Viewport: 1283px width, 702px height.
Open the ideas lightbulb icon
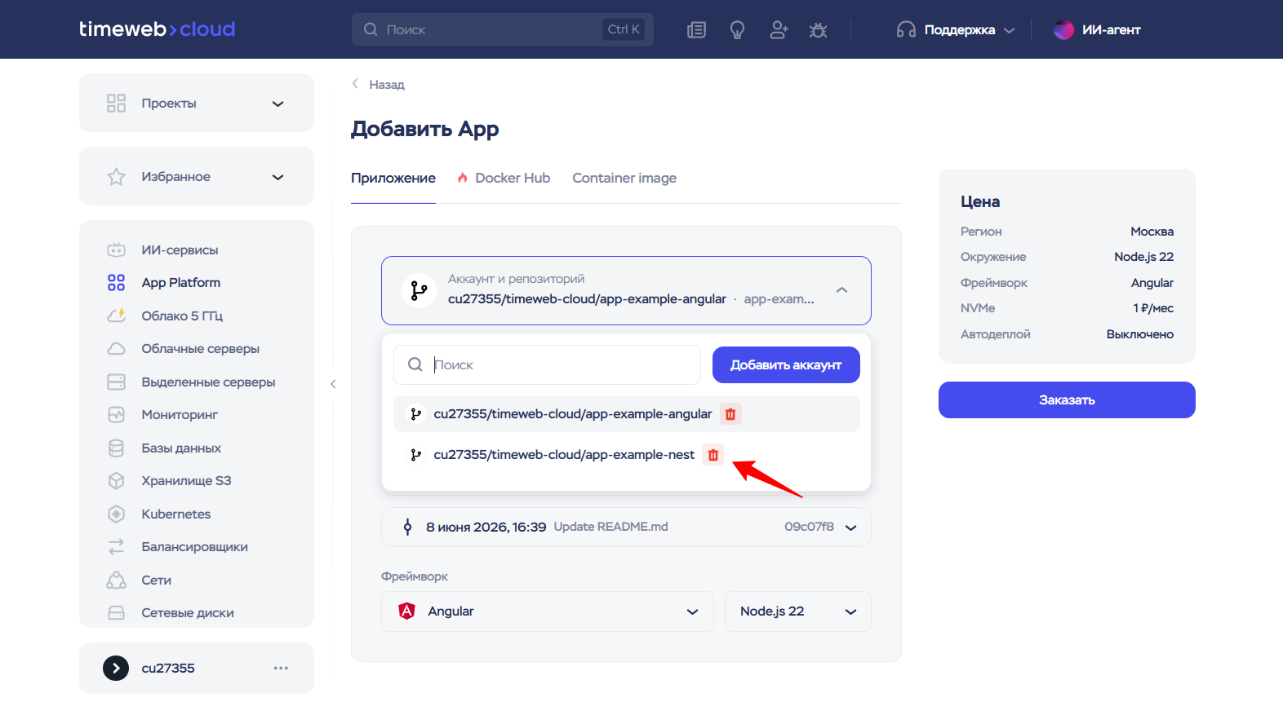point(737,30)
